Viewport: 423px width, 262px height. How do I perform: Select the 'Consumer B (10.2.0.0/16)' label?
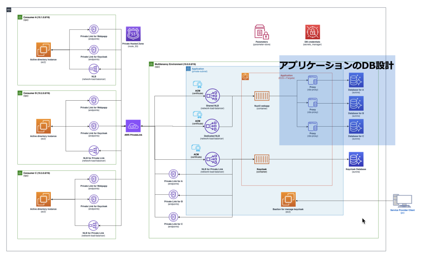tap(36, 93)
